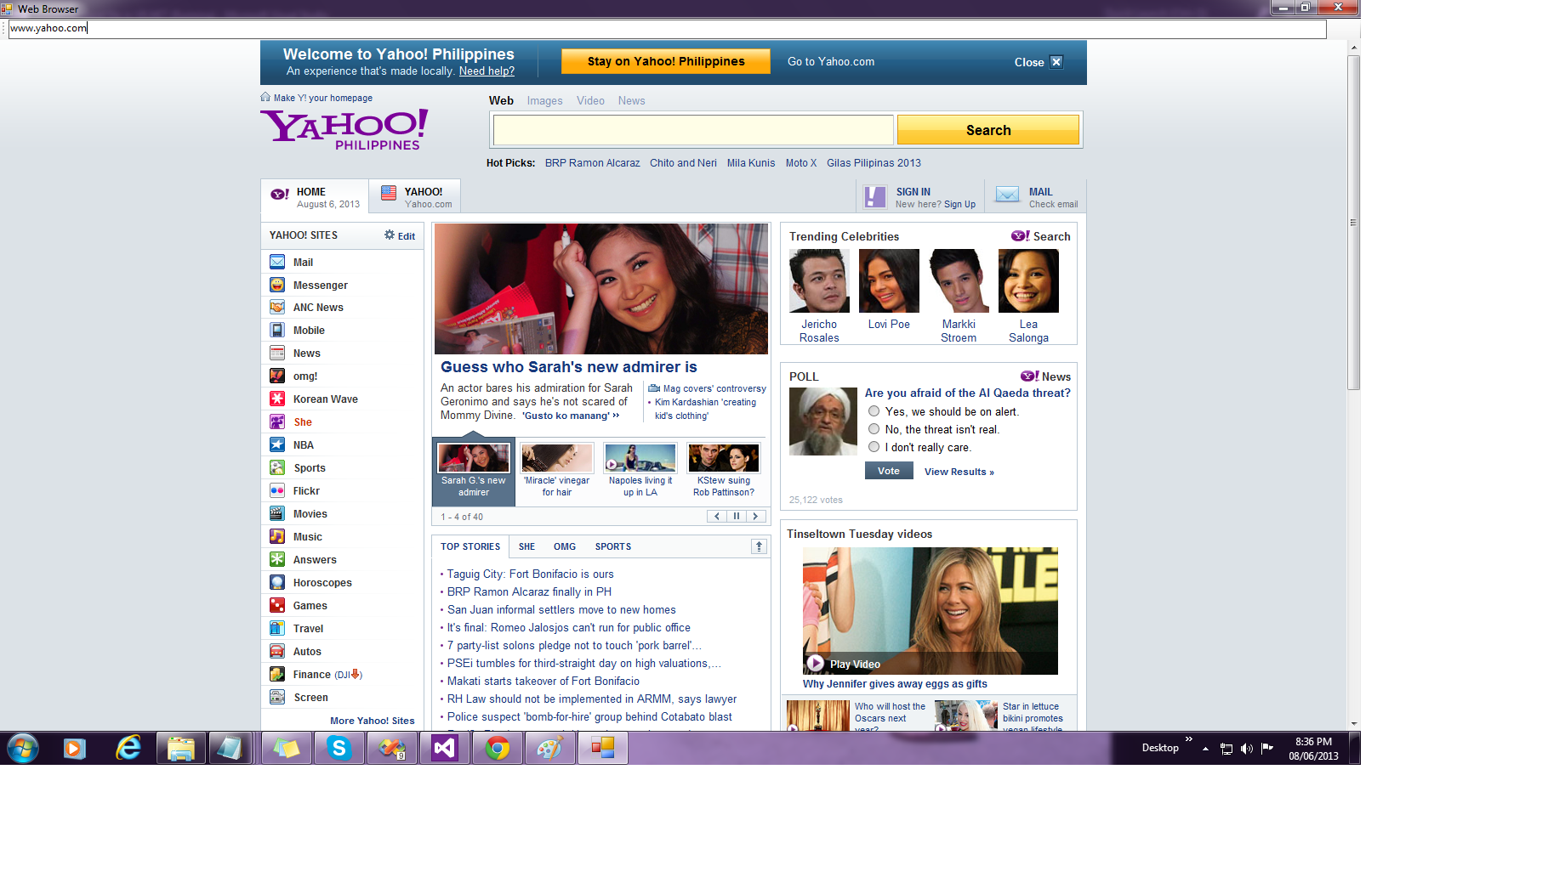1565x877 pixels.
Task: Open View Results poll link
Action: [959, 472]
